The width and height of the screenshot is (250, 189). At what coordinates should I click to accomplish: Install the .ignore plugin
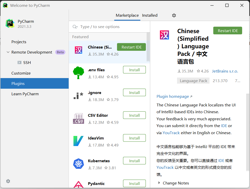coord(134,92)
